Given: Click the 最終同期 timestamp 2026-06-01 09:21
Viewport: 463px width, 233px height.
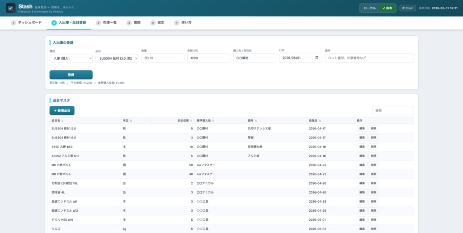Looking at the screenshot, I should tap(444, 8).
